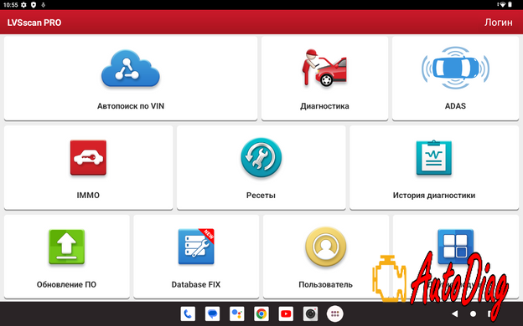Open the blue grid modules icon
Viewport: 523px width, 326px height.
[x=455, y=246]
